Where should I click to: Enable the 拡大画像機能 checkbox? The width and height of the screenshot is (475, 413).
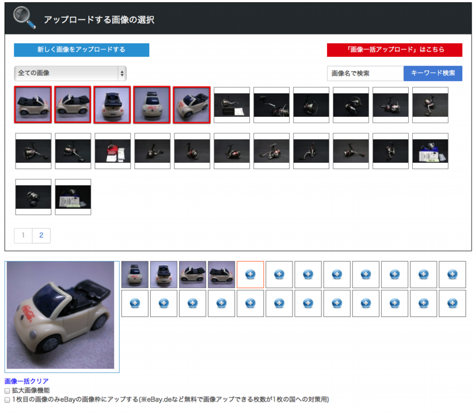7,391
